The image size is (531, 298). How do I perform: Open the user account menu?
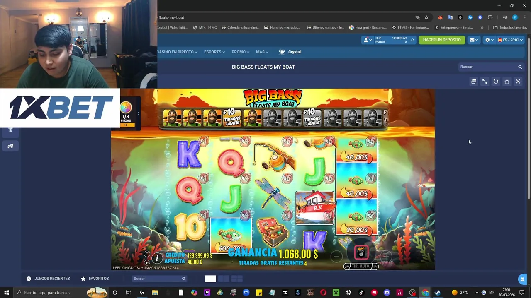368,40
